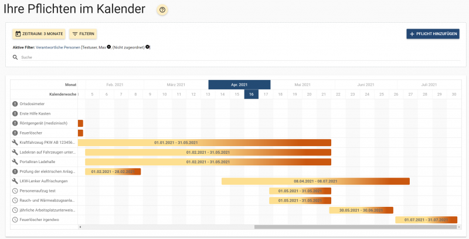This screenshot has width=469, height=239.
Task: Click the wrench icon beside Portalkran Ladehalle
Action: coord(15,162)
